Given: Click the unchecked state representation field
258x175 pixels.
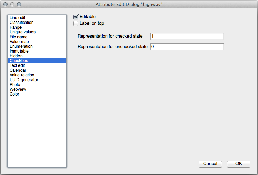Looking at the screenshot, I should (x=187, y=47).
